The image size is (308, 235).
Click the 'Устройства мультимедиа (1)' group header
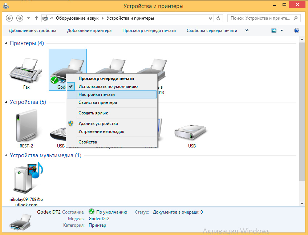point(45,155)
